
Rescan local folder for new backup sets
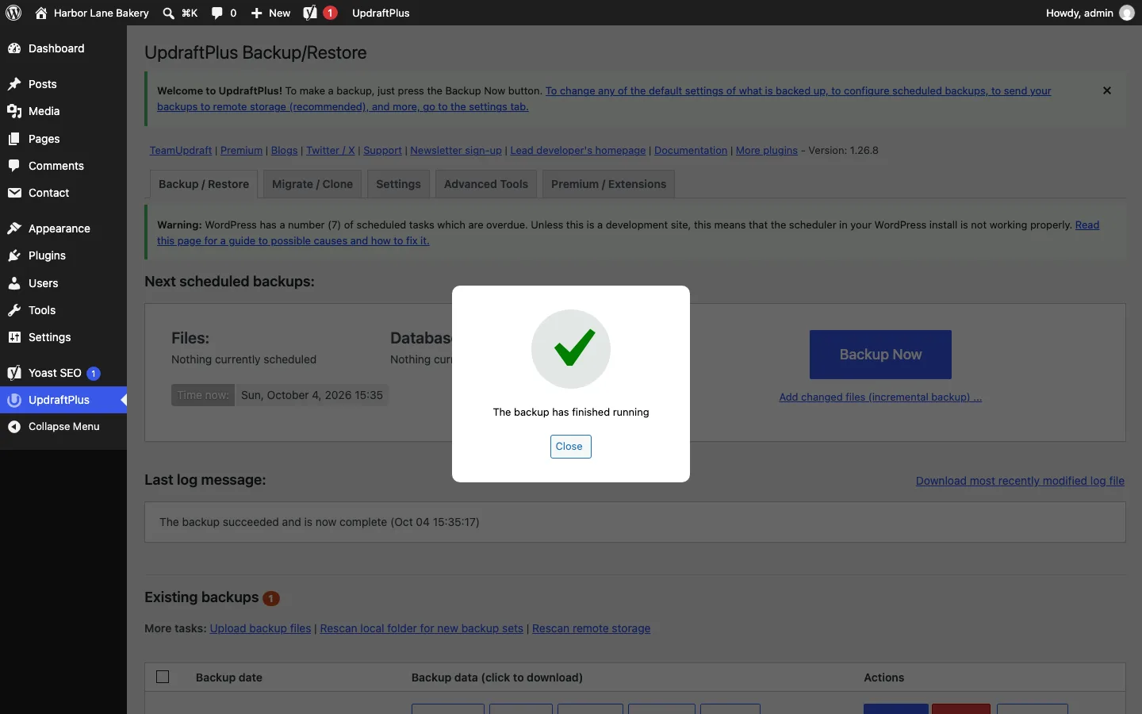pos(421,628)
